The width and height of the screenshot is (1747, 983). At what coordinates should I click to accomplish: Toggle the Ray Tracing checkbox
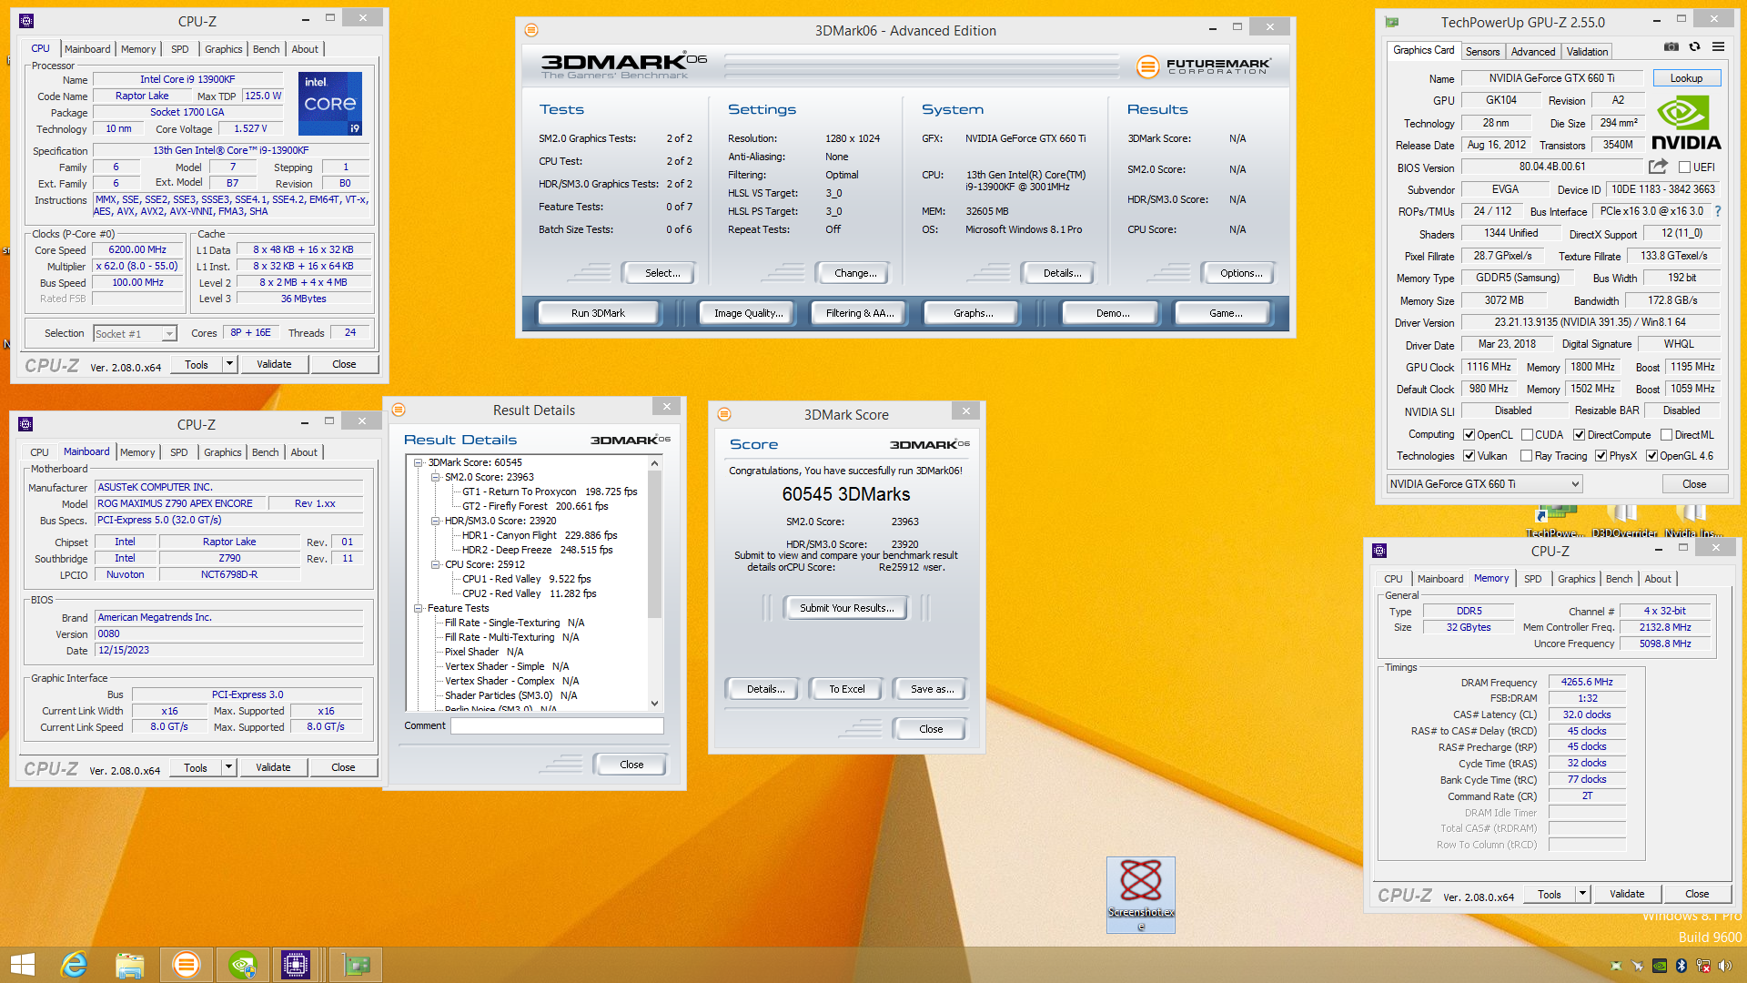pyautogui.click(x=1526, y=456)
